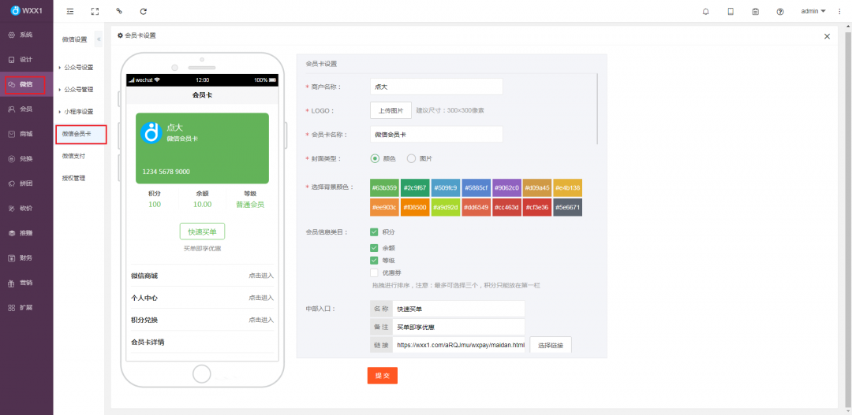Click the refresh icon in top toolbar

pyautogui.click(x=143, y=12)
